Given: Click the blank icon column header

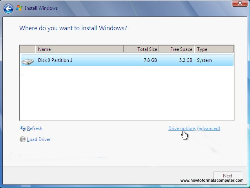Looking at the screenshot, I should click(x=27, y=49).
